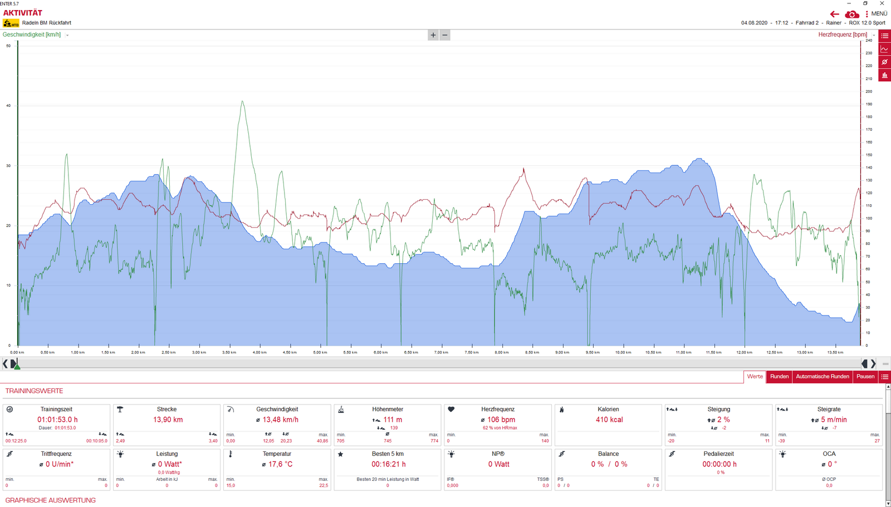
Task: Click the cloud sync icon
Action: pyautogui.click(x=851, y=14)
